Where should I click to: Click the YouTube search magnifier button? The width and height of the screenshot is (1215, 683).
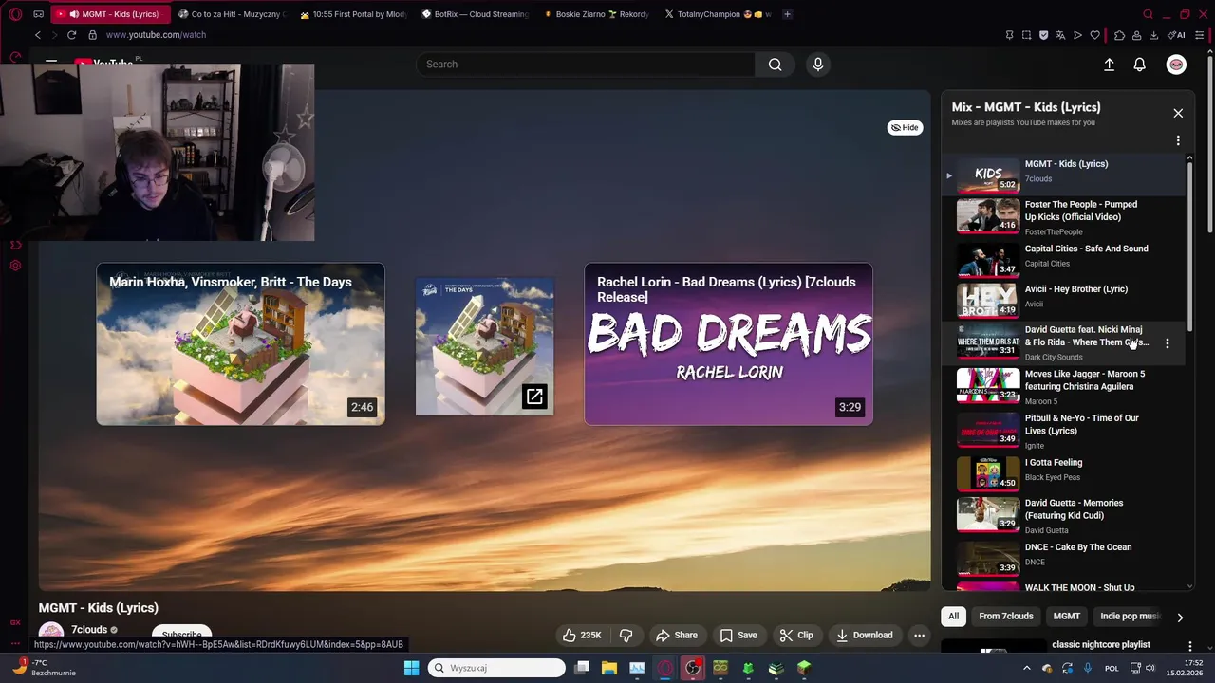776,65
